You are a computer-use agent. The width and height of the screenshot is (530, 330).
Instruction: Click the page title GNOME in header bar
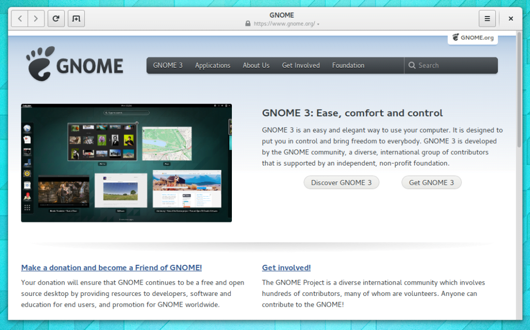282,15
